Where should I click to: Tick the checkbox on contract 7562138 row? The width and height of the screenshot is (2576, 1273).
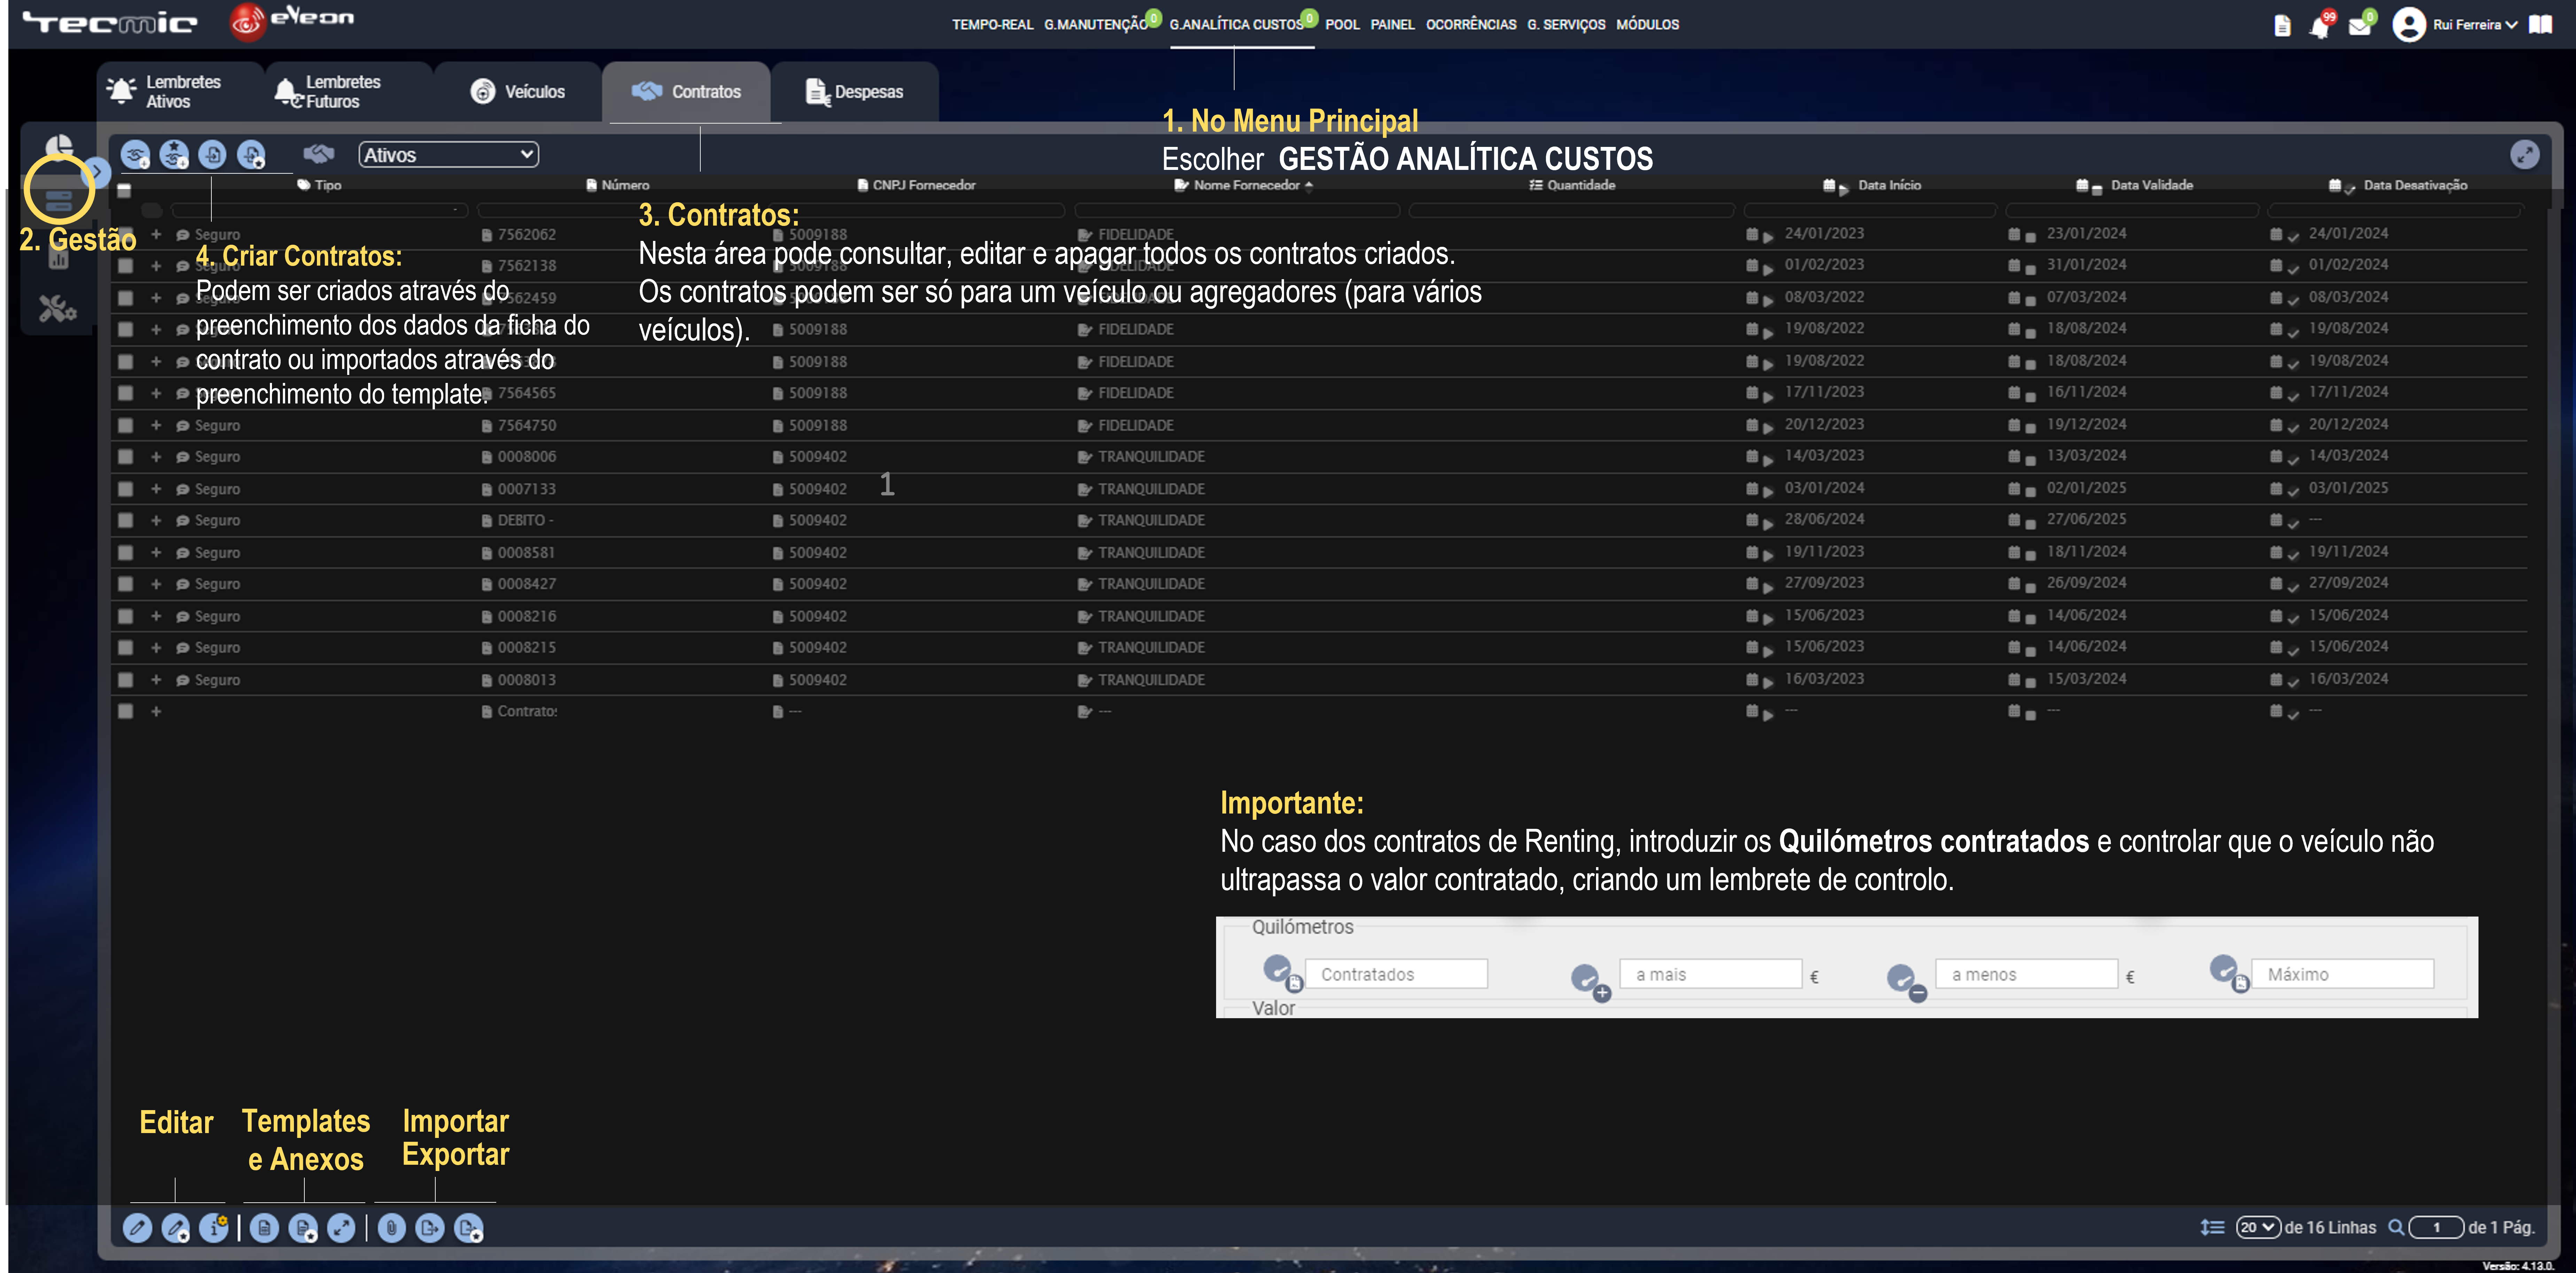pos(125,266)
